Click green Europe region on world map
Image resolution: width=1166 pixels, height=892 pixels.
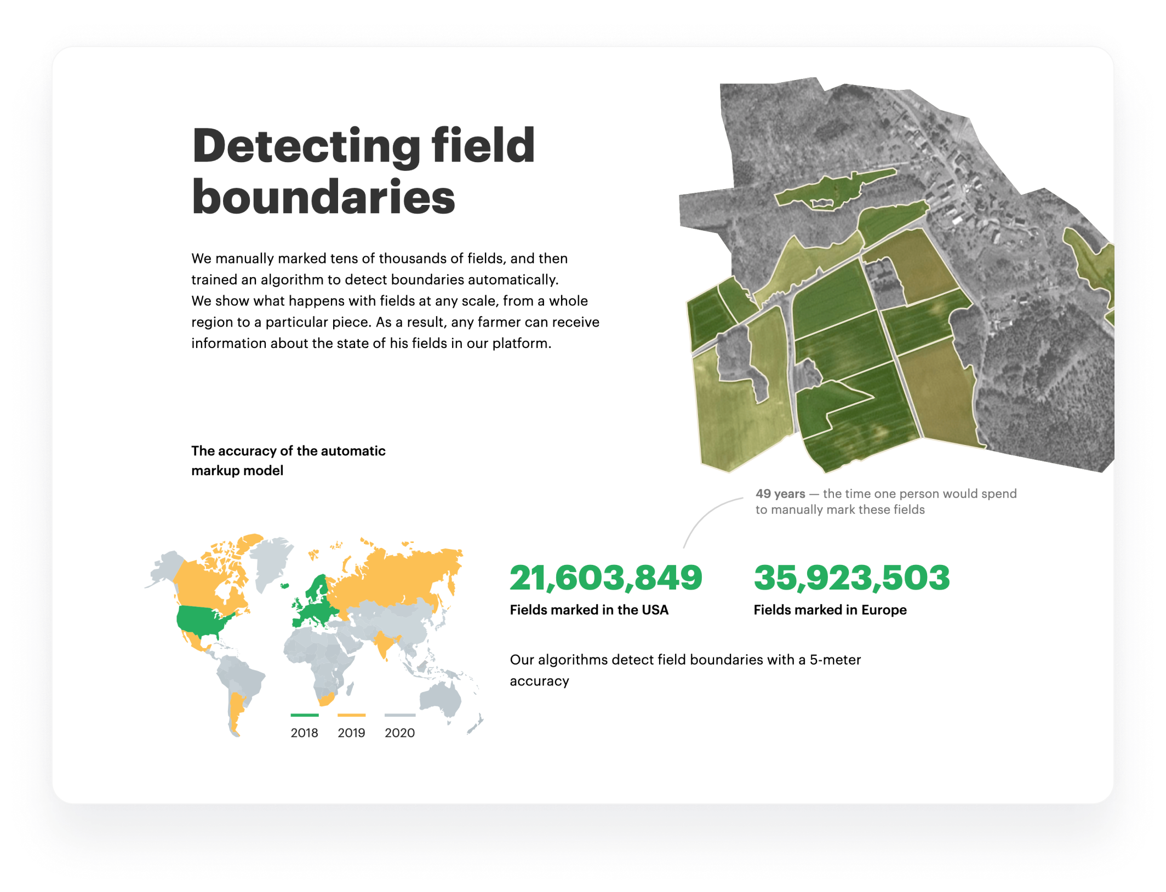pyautogui.click(x=315, y=611)
